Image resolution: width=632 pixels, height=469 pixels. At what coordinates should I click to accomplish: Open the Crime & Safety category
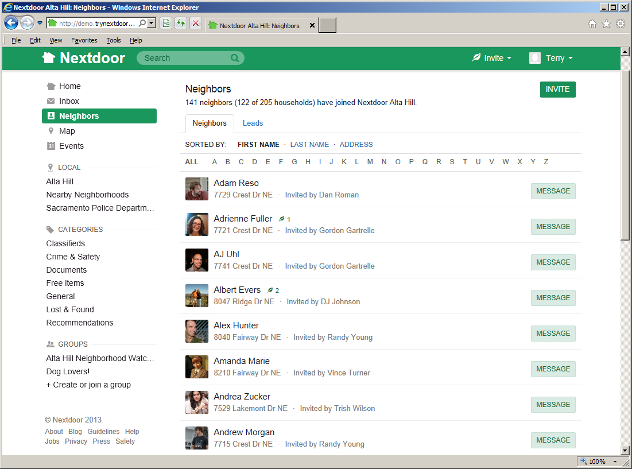(x=73, y=257)
